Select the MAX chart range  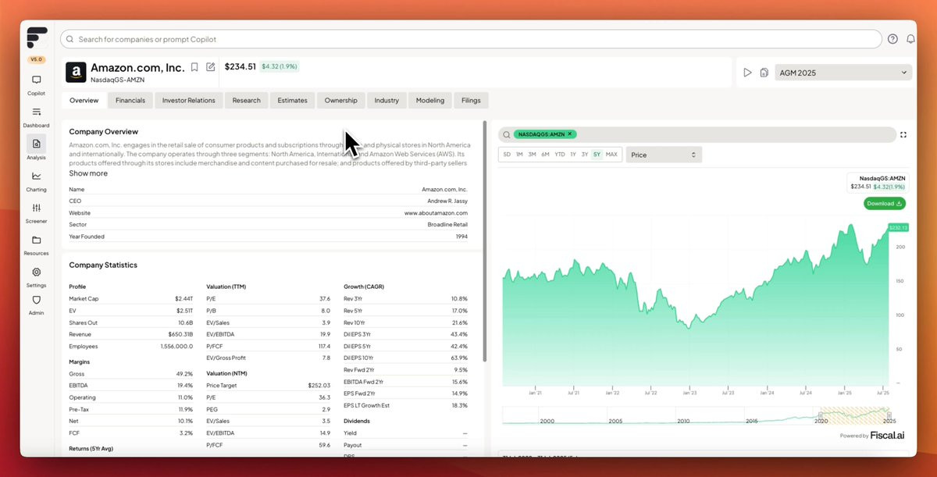[x=611, y=155]
